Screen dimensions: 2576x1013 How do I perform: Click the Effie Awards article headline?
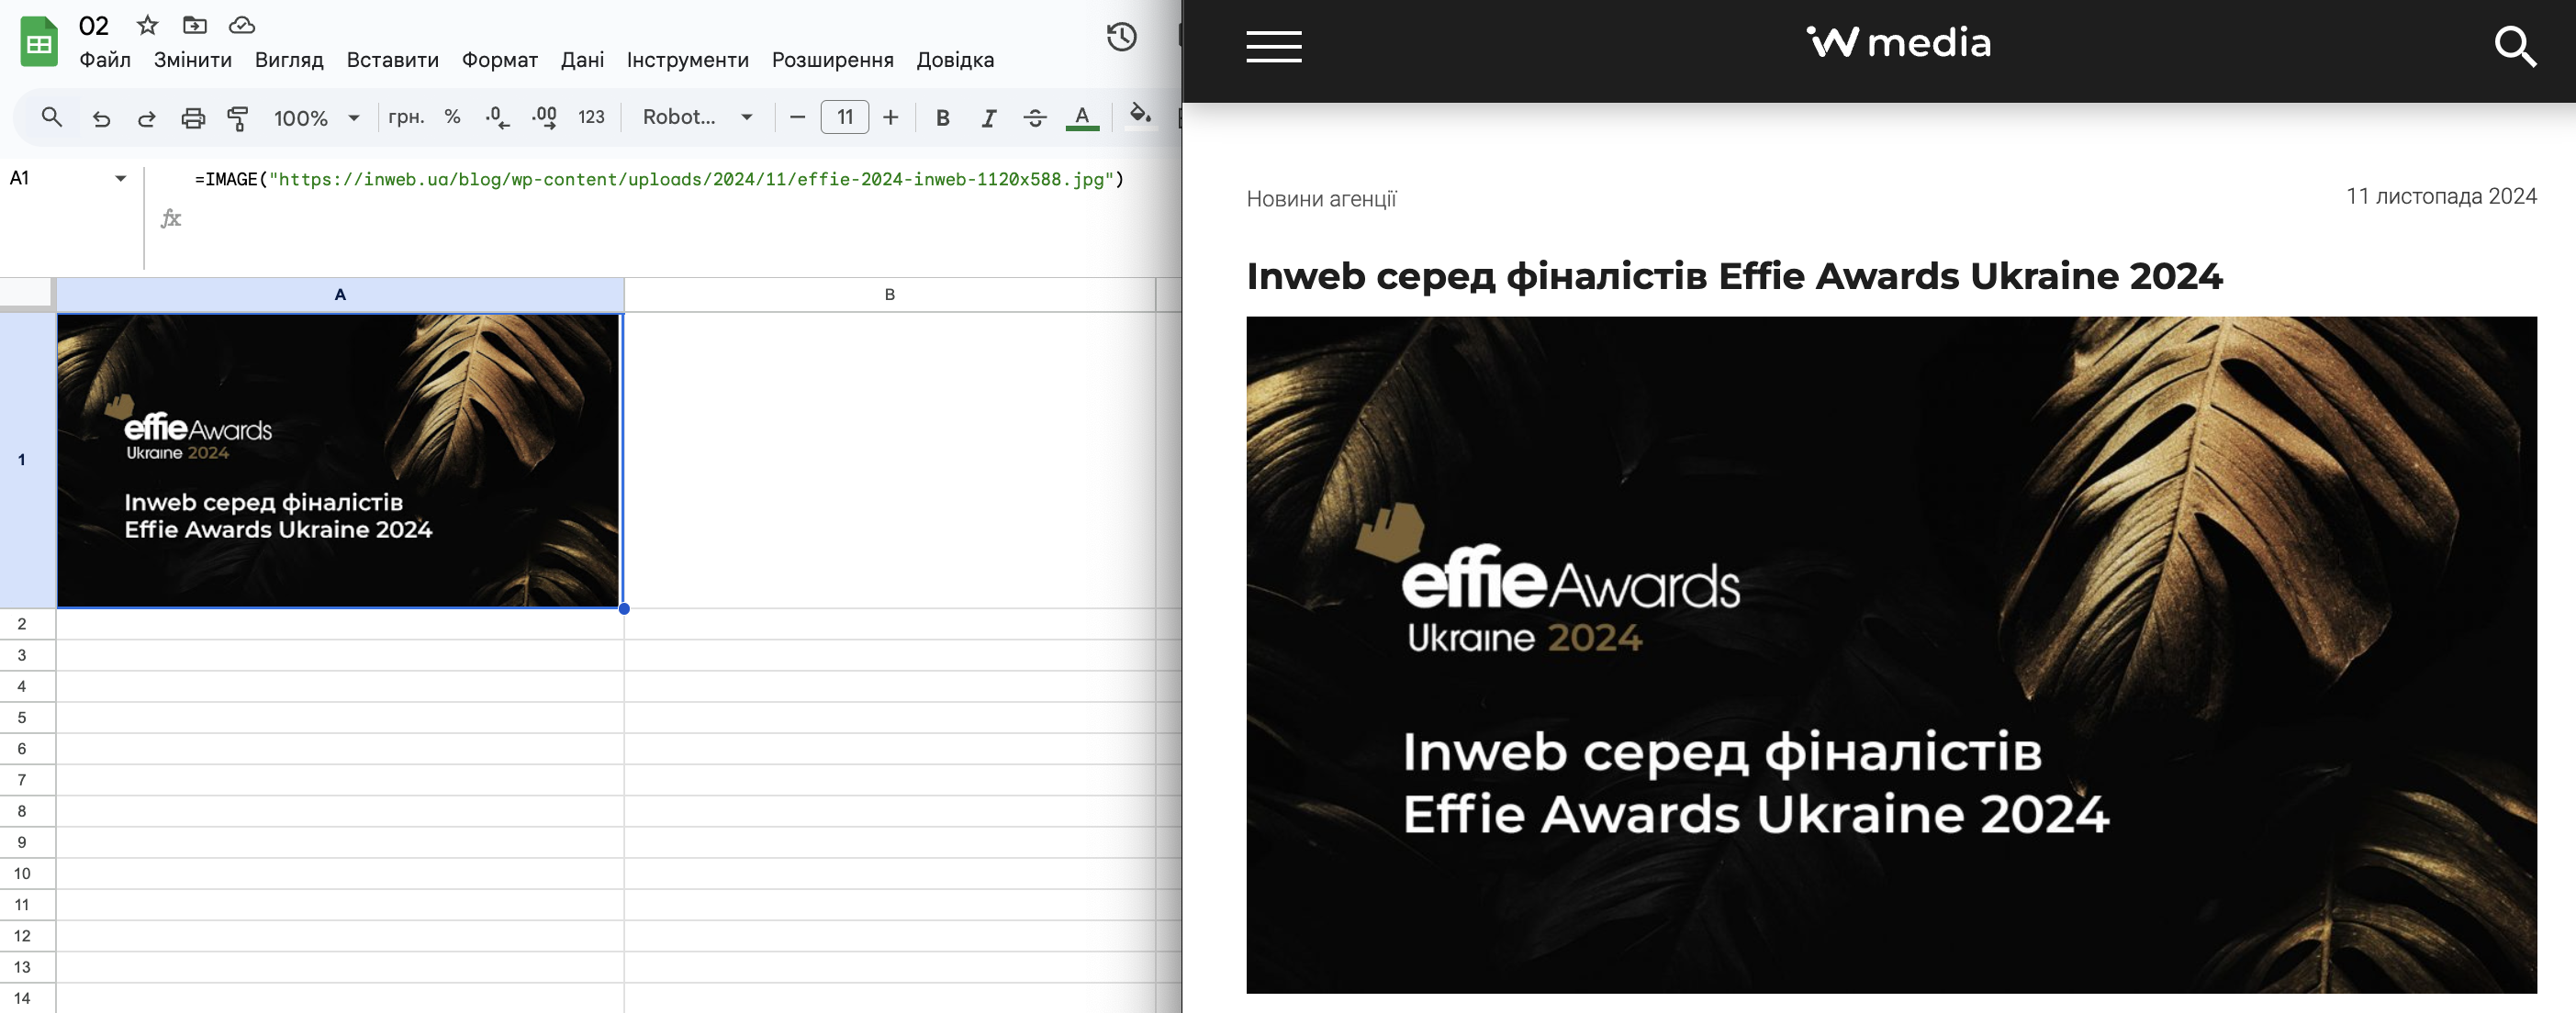point(1734,275)
